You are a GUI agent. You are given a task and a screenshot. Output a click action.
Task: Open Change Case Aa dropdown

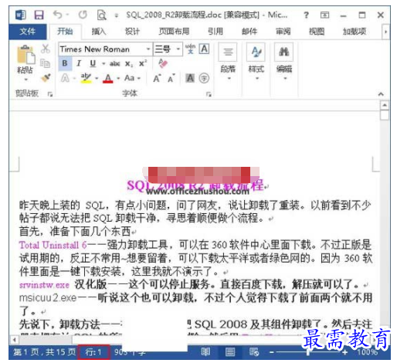point(132,78)
